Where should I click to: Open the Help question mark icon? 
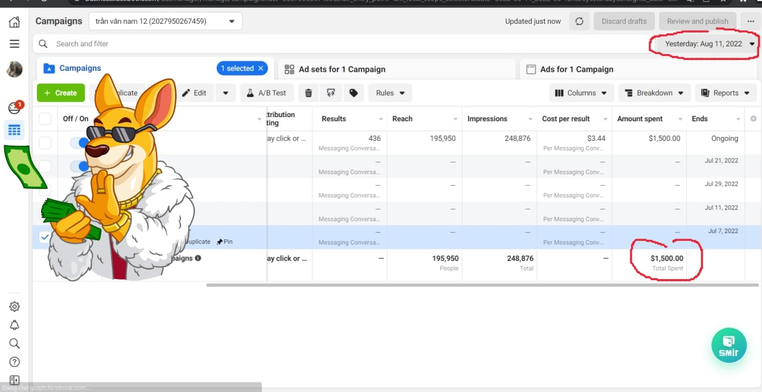point(14,362)
